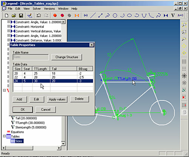189x157 pixels.
Task: Click the Change Structure button
Action: click(x=67, y=57)
